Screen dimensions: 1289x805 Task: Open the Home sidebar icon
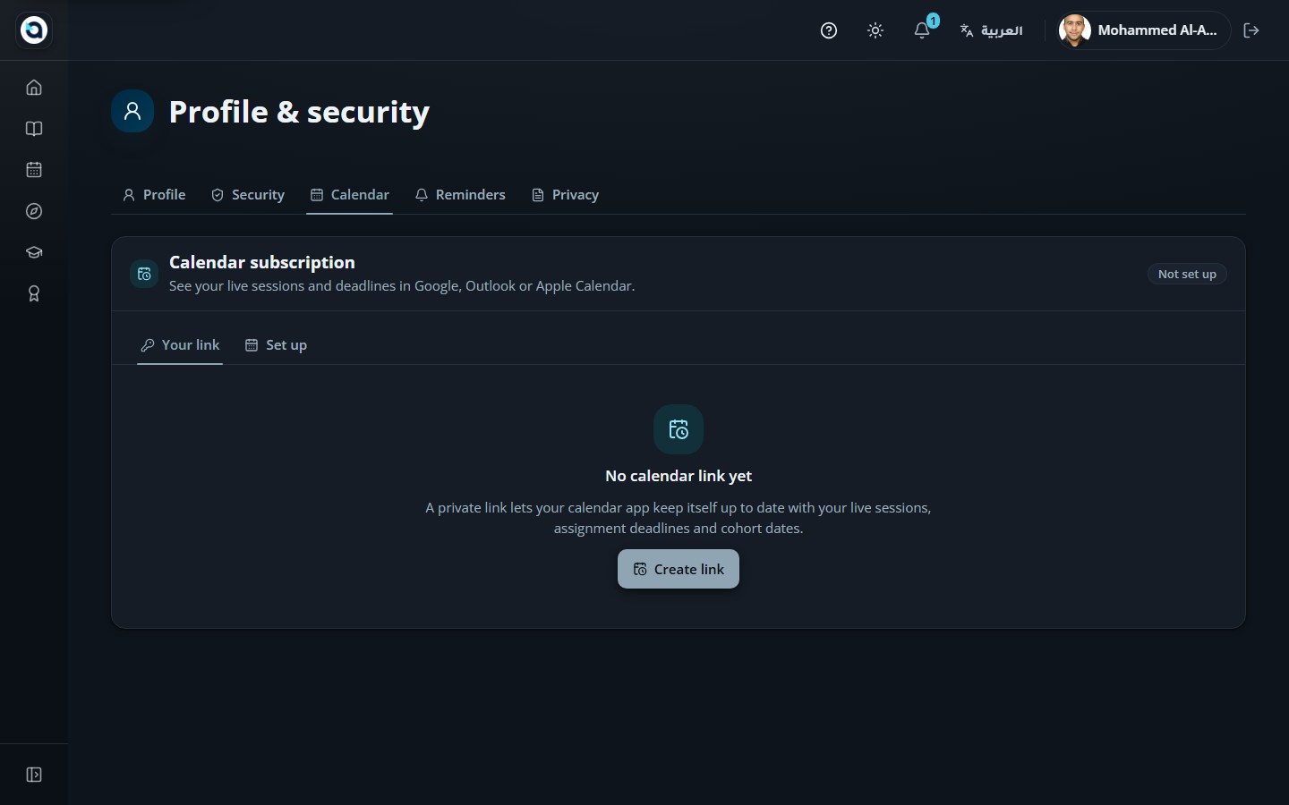[34, 88]
